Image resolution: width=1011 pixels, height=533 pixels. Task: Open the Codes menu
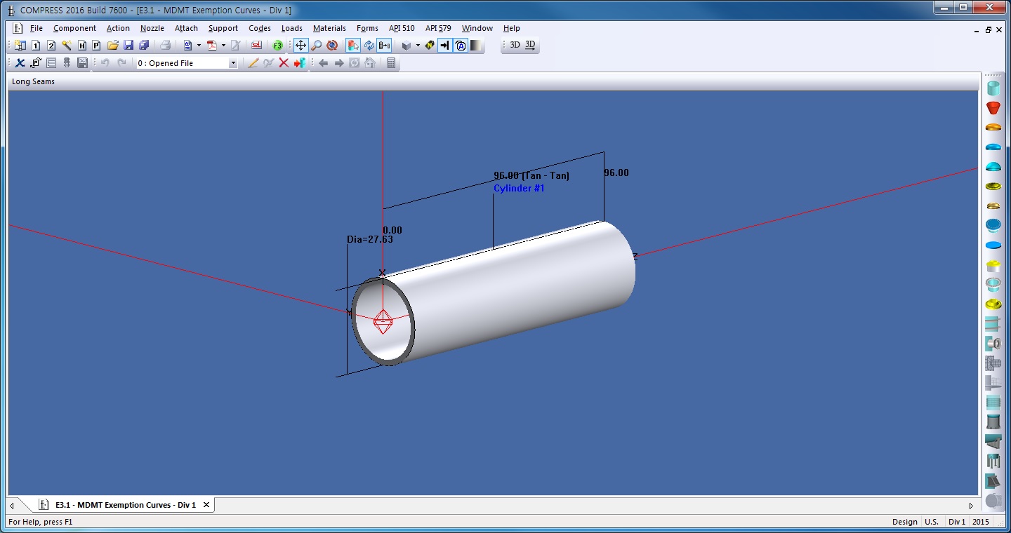260,28
